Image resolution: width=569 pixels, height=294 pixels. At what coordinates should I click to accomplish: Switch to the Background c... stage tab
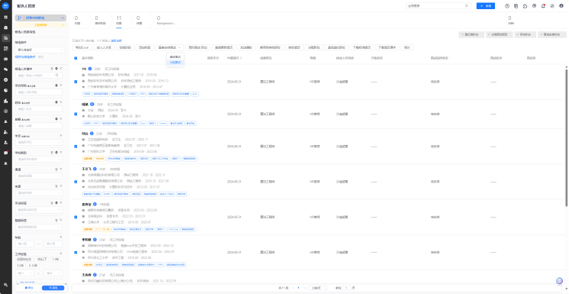pyautogui.click(x=166, y=20)
